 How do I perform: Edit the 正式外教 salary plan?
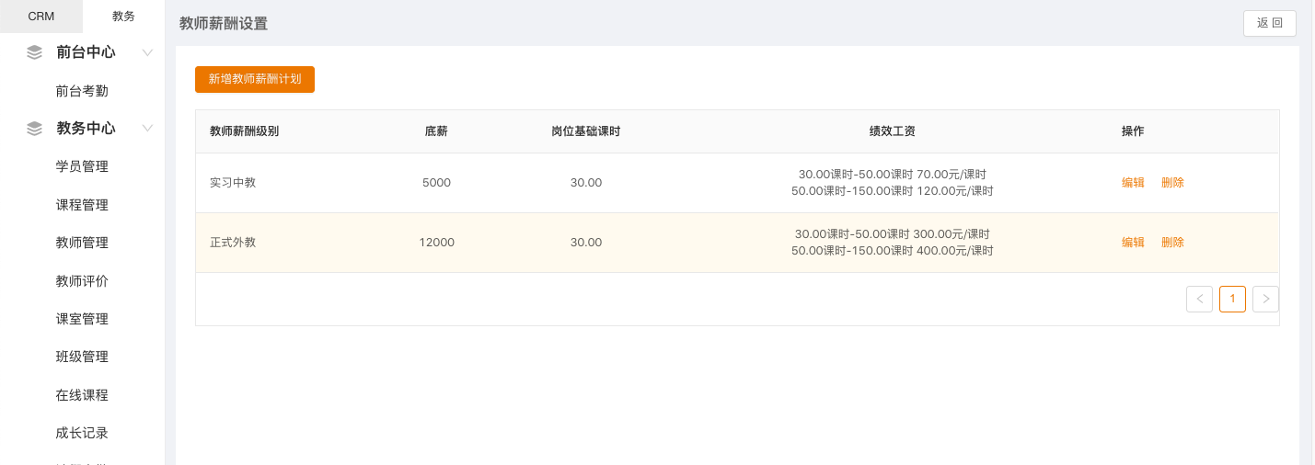click(x=1133, y=243)
